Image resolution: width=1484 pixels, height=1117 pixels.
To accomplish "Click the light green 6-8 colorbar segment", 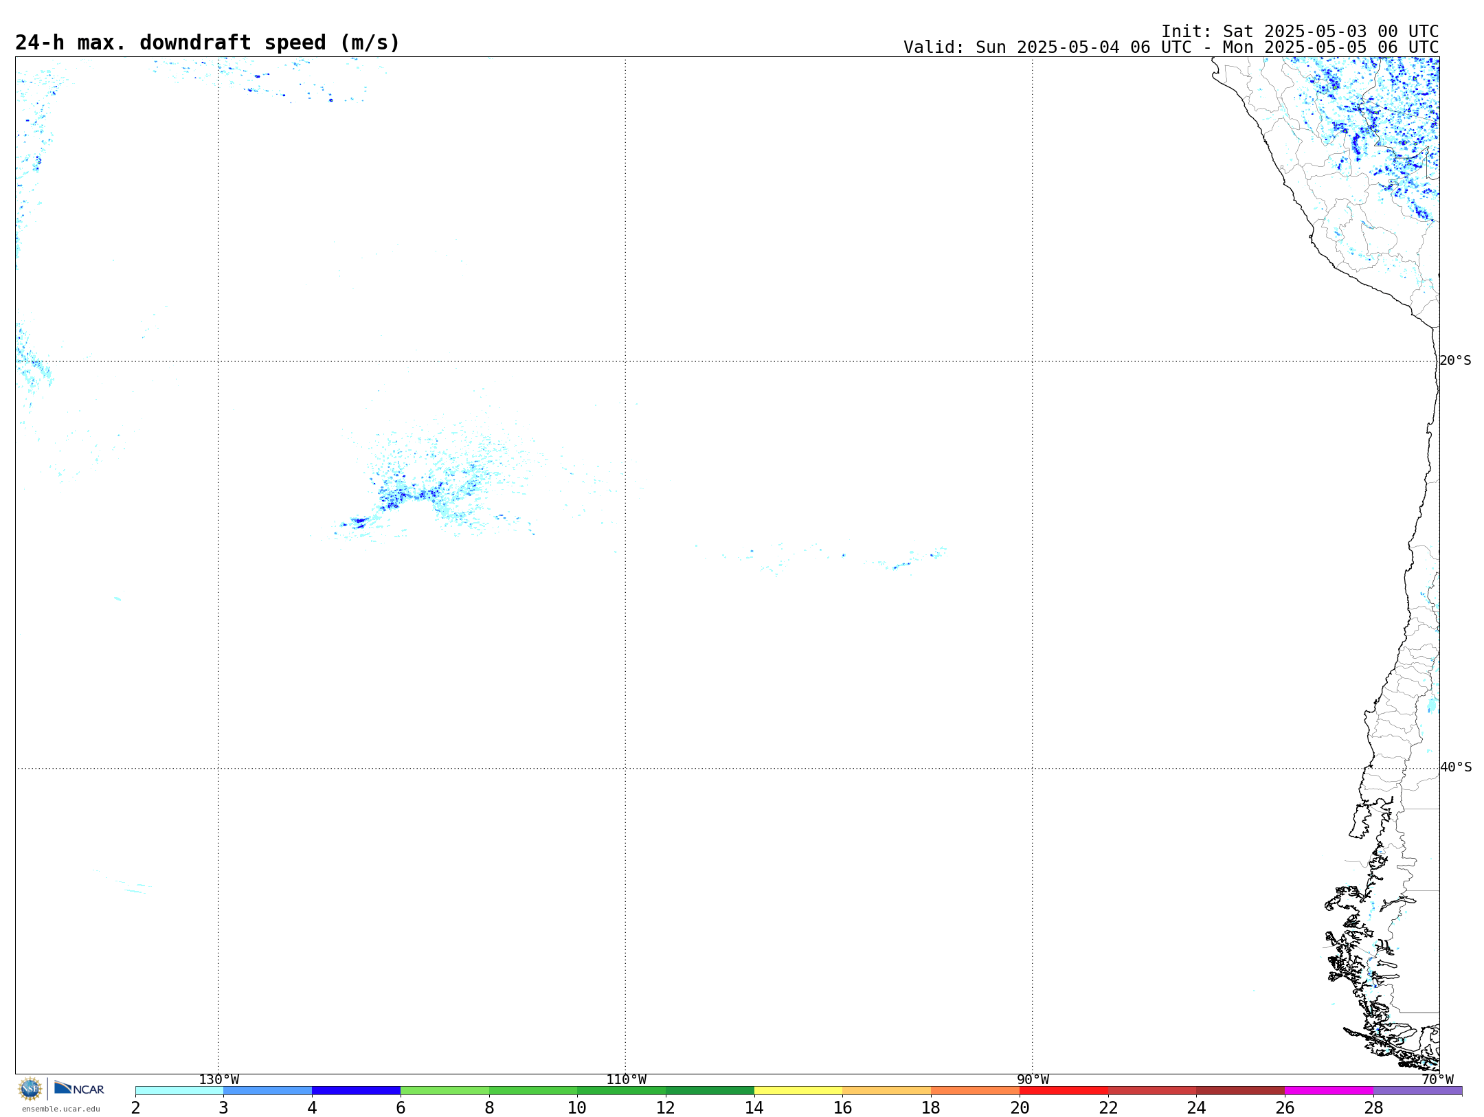I will [445, 1091].
